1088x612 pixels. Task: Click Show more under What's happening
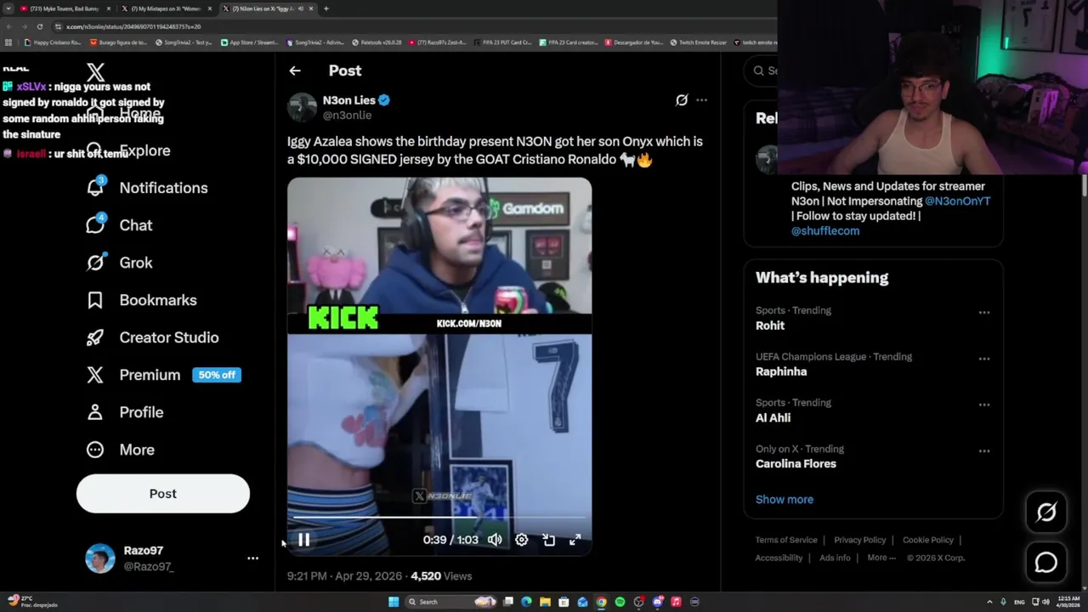coord(785,500)
